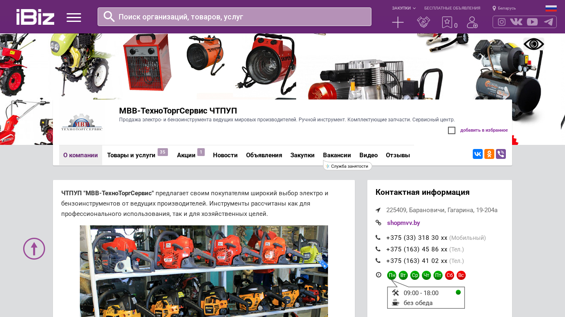Click the search magnifier icon
Screen dimensions: 565x317
[x=109, y=17]
